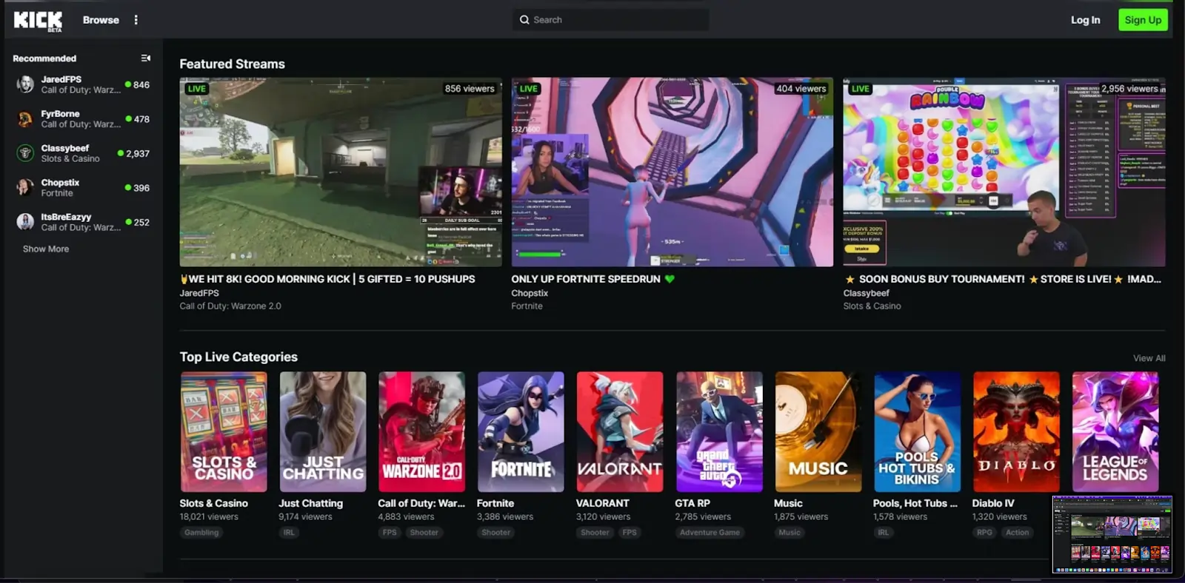Click the 'Just Chatting' category name text

pyautogui.click(x=311, y=503)
